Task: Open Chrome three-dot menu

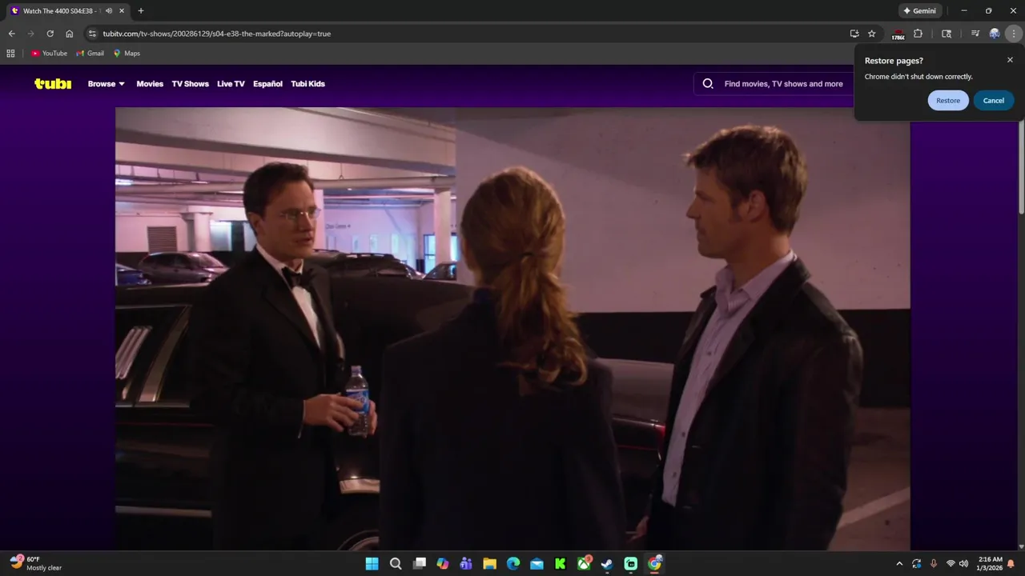Action: click(1014, 34)
